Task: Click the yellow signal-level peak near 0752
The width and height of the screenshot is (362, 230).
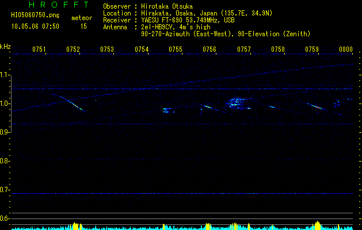Action: click(75, 226)
